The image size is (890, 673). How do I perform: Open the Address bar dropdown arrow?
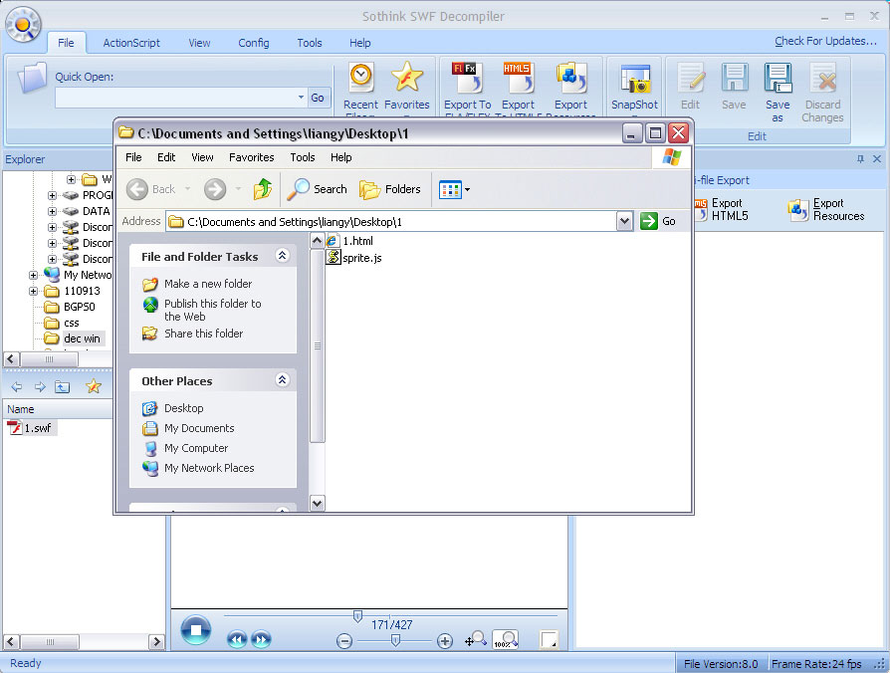624,221
